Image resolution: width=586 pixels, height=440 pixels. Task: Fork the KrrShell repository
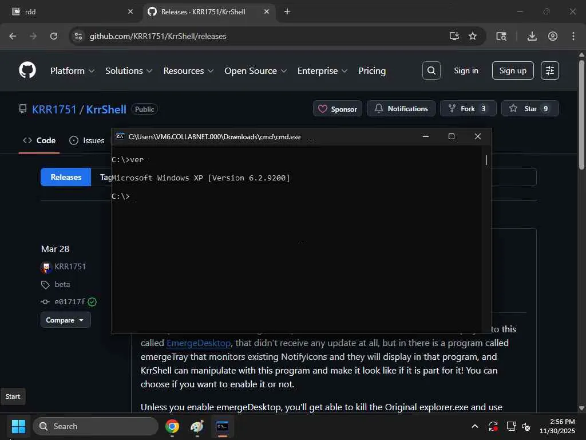point(468,108)
